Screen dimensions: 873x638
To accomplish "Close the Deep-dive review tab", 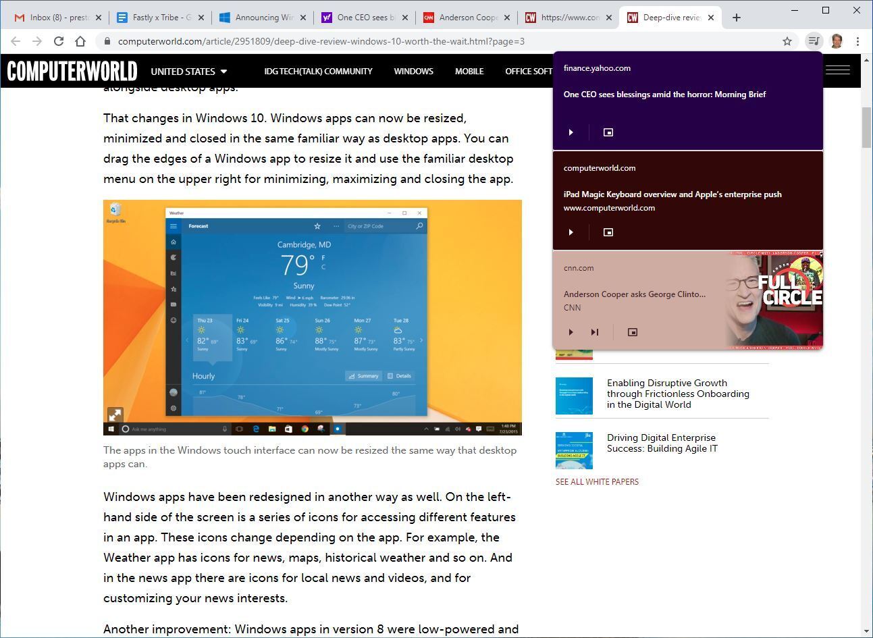I will coord(710,18).
